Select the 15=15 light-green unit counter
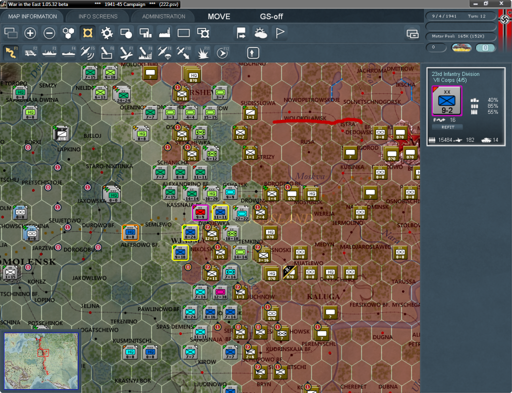 (x=210, y=113)
